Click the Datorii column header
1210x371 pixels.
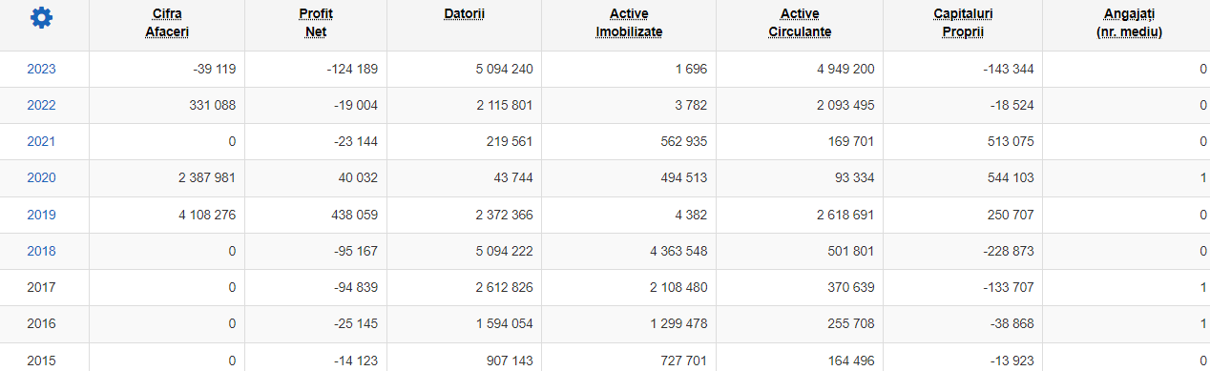[463, 14]
